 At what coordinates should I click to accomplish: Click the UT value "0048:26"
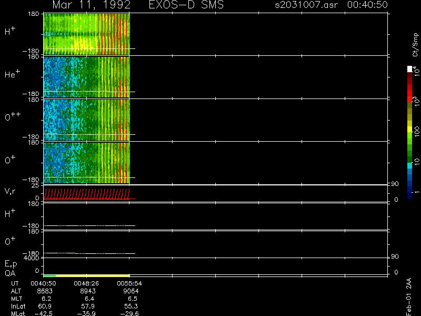coord(86,283)
